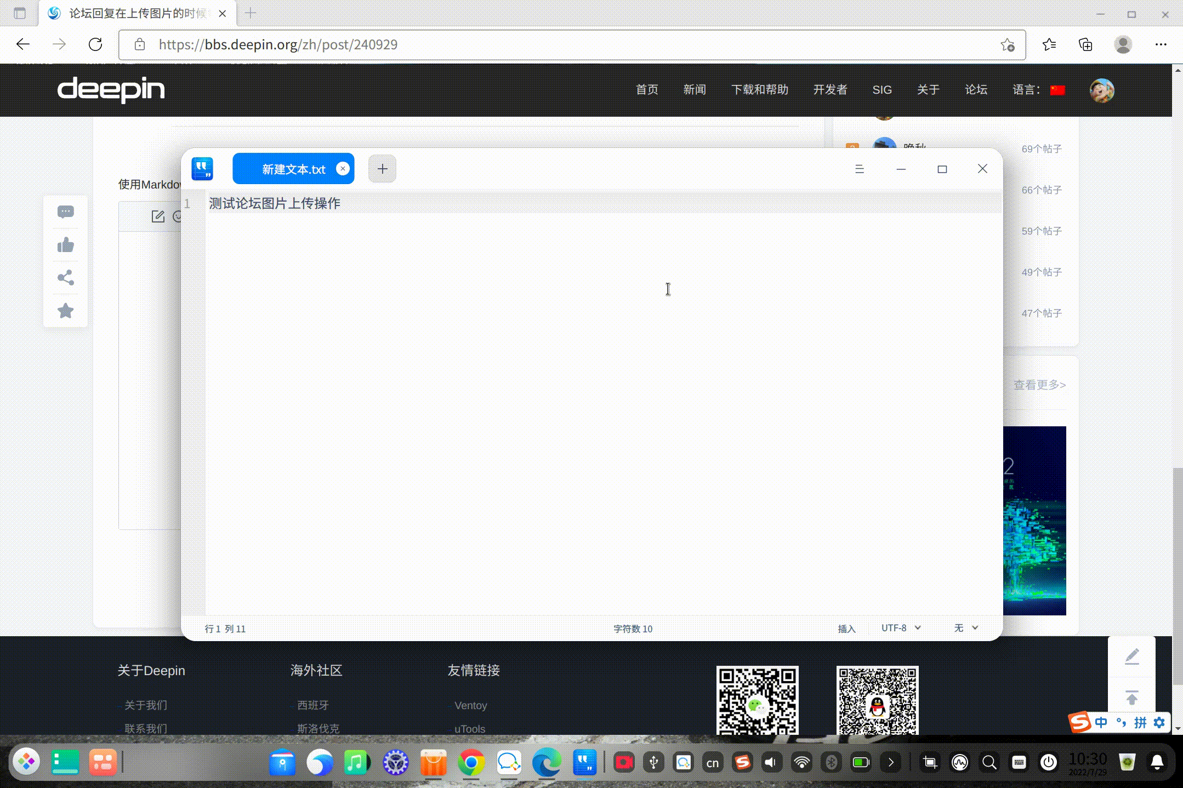Launch Google Chrome from the dock
The height and width of the screenshot is (788, 1183).
471,762
